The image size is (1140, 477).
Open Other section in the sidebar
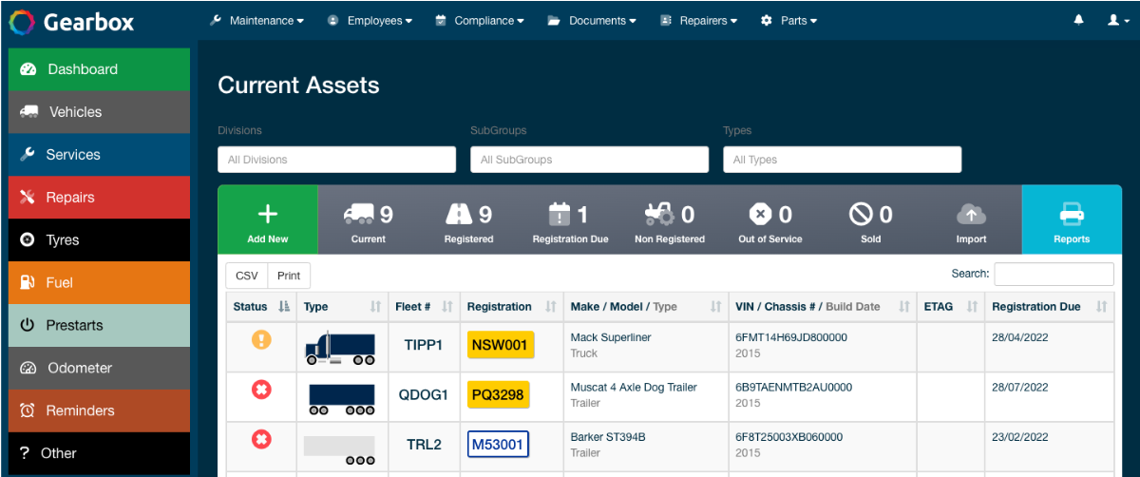click(x=99, y=454)
